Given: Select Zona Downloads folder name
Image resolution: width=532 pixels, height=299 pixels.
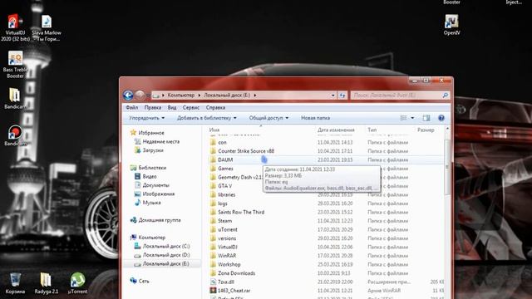Looking at the screenshot, I should (236, 273).
